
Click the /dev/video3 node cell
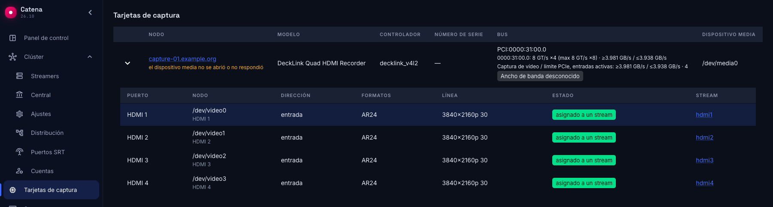pyautogui.click(x=209, y=179)
